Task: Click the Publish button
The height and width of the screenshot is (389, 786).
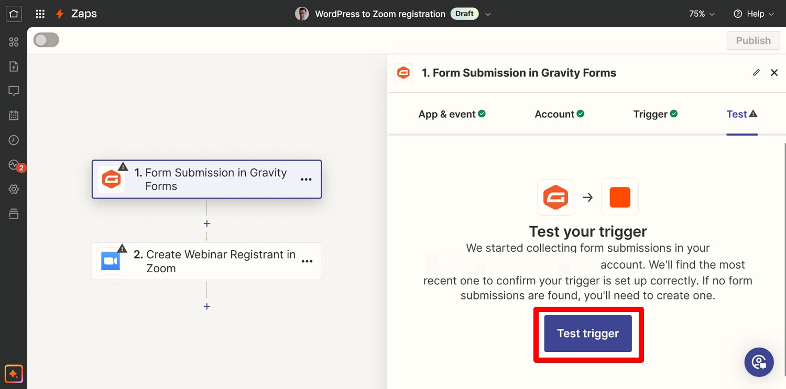Action: tap(753, 40)
